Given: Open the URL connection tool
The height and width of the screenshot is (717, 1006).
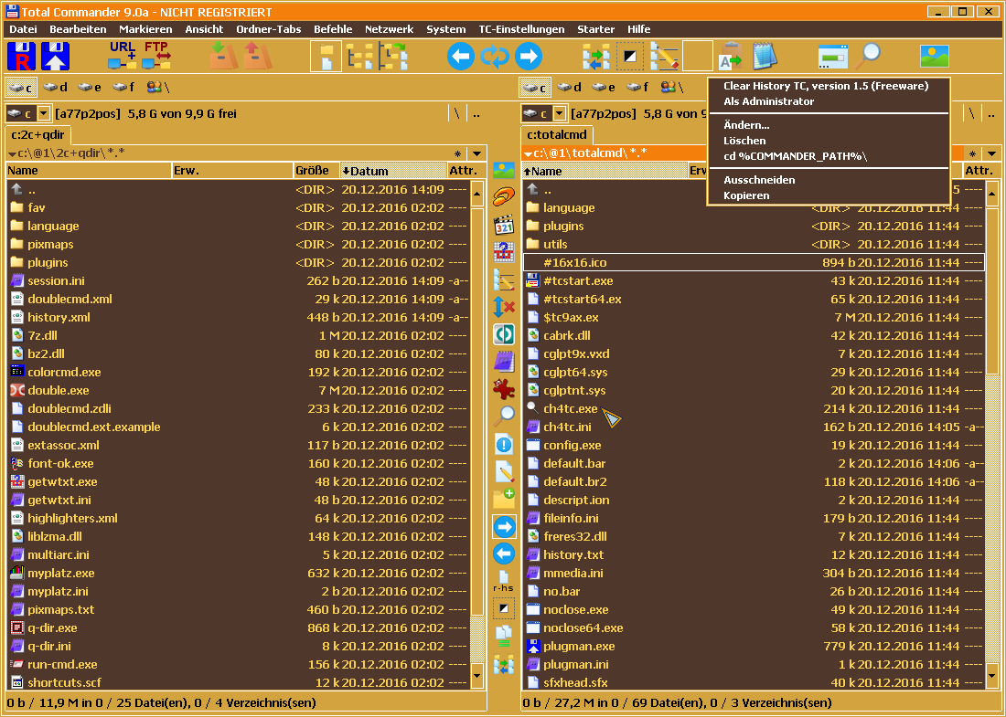Looking at the screenshot, I should point(122,57).
